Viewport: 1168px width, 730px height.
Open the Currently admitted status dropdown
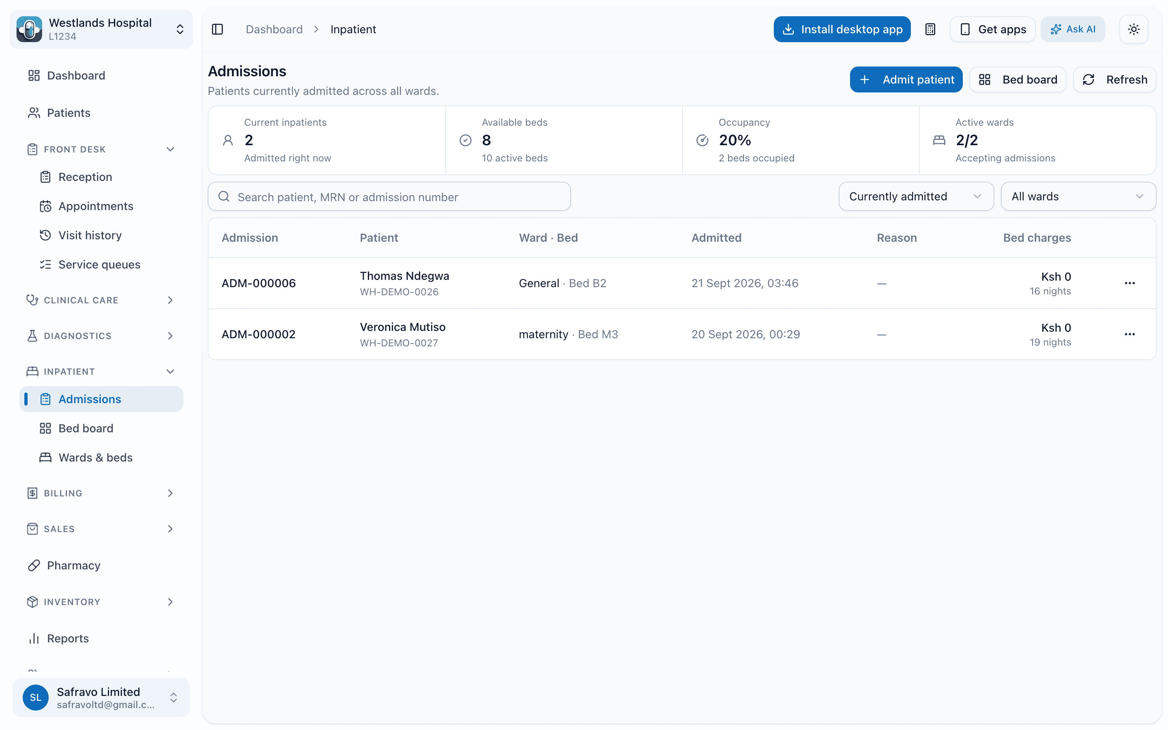[916, 197]
